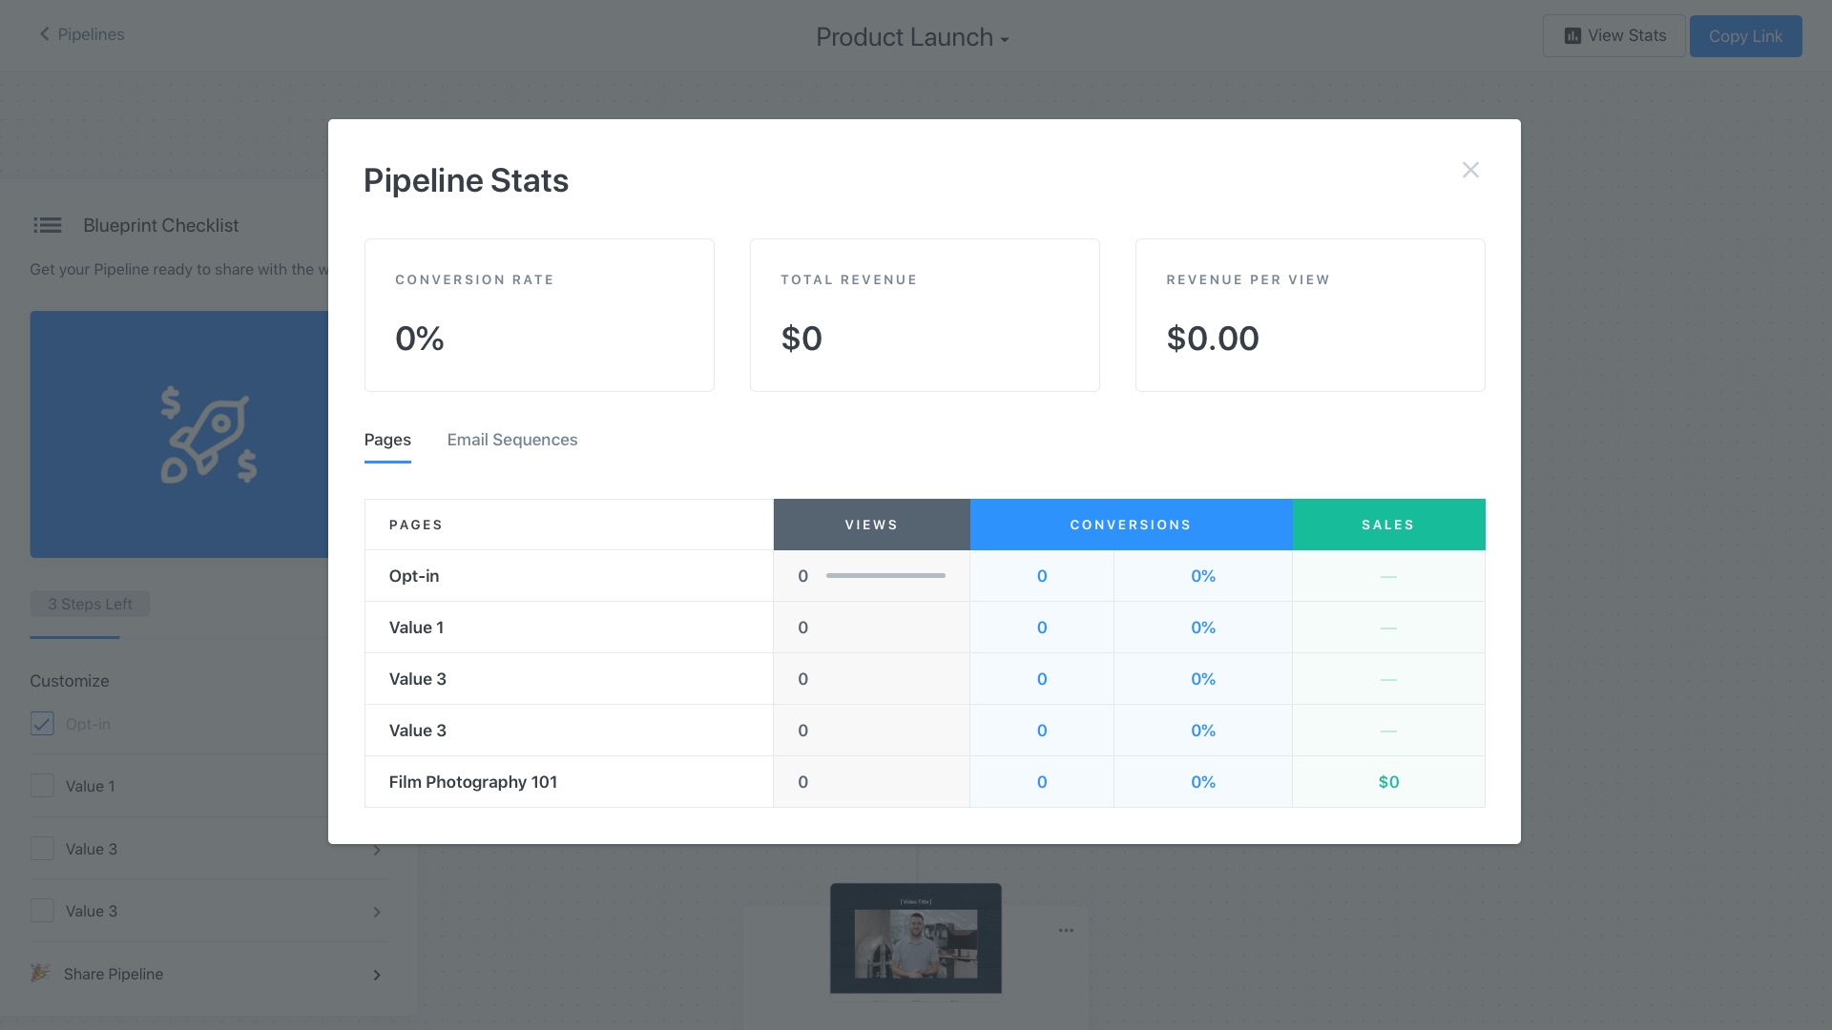Image resolution: width=1832 pixels, height=1030 pixels.
Task: Check the Value 1 checkbox
Action: click(42, 786)
